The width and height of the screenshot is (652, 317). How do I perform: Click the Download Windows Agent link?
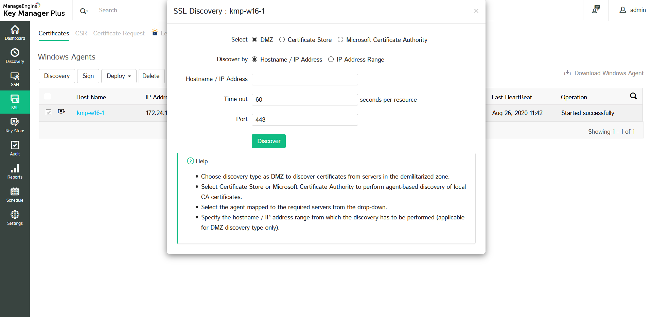coord(609,73)
